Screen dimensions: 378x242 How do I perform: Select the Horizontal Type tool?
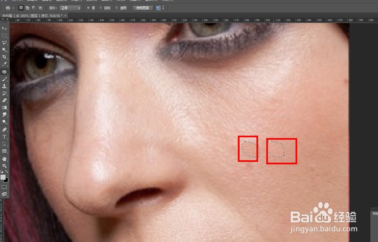click(x=4, y=137)
